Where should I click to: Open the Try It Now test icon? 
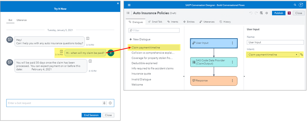click(261, 13)
